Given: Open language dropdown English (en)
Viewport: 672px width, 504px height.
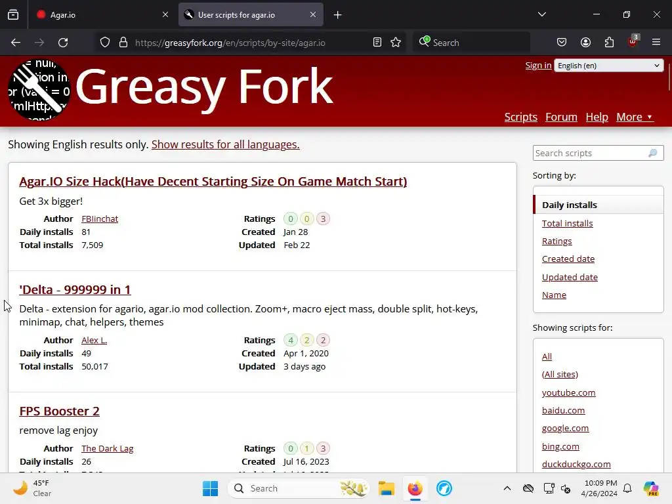Looking at the screenshot, I should tap(608, 66).
